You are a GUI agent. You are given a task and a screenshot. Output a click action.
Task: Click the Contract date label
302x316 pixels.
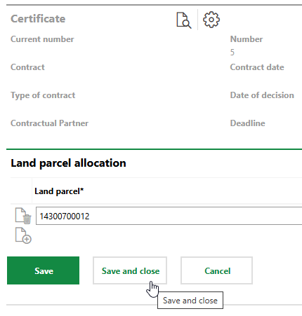257,67
